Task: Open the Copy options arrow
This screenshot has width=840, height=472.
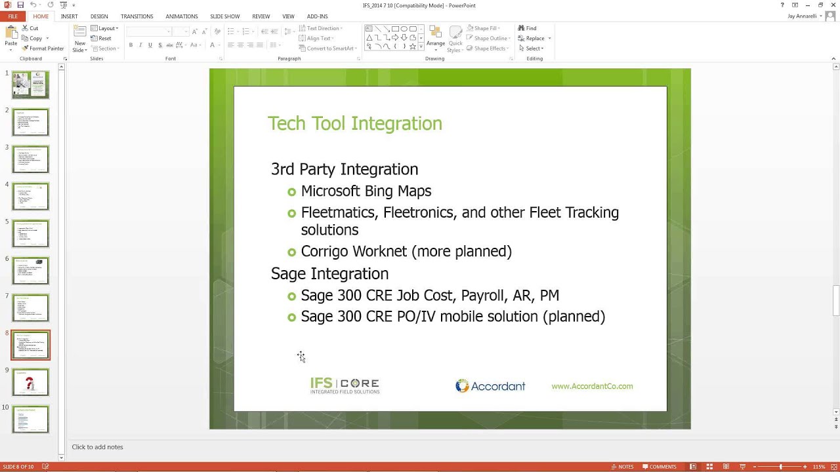Action: [x=47, y=38]
